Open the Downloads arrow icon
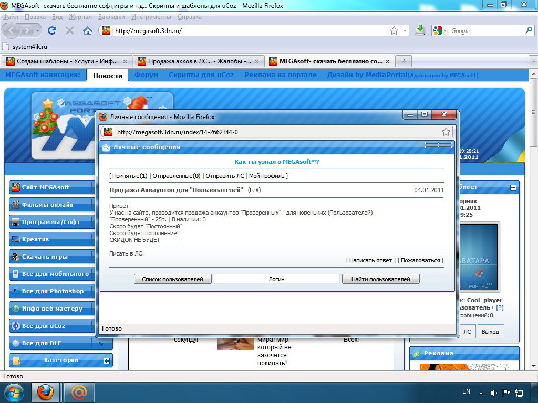The height and width of the screenshot is (403, 538). click(420, 30)
